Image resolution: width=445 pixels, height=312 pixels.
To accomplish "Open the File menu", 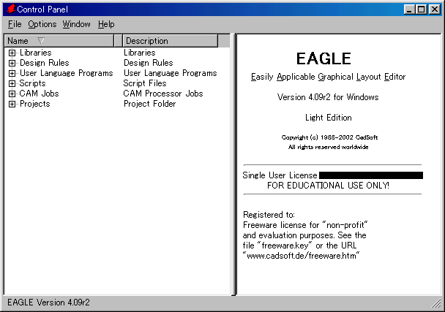I will (x=15, y=24).
